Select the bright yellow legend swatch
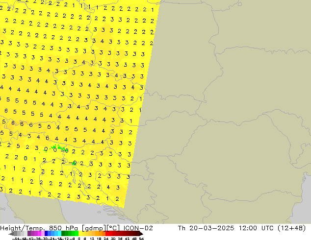Screen dimensions: 311x240 80,234
